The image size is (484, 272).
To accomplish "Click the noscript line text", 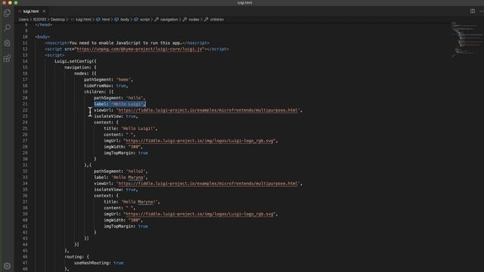I will coord(127,43).
